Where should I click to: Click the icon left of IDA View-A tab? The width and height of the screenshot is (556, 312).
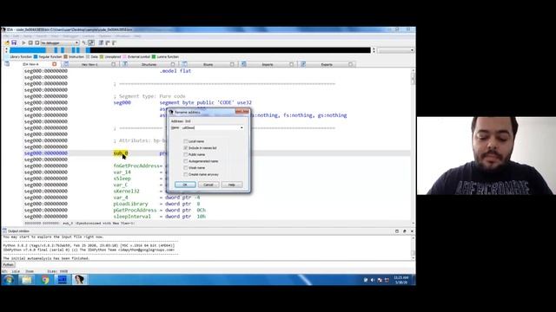coord(7,64)
